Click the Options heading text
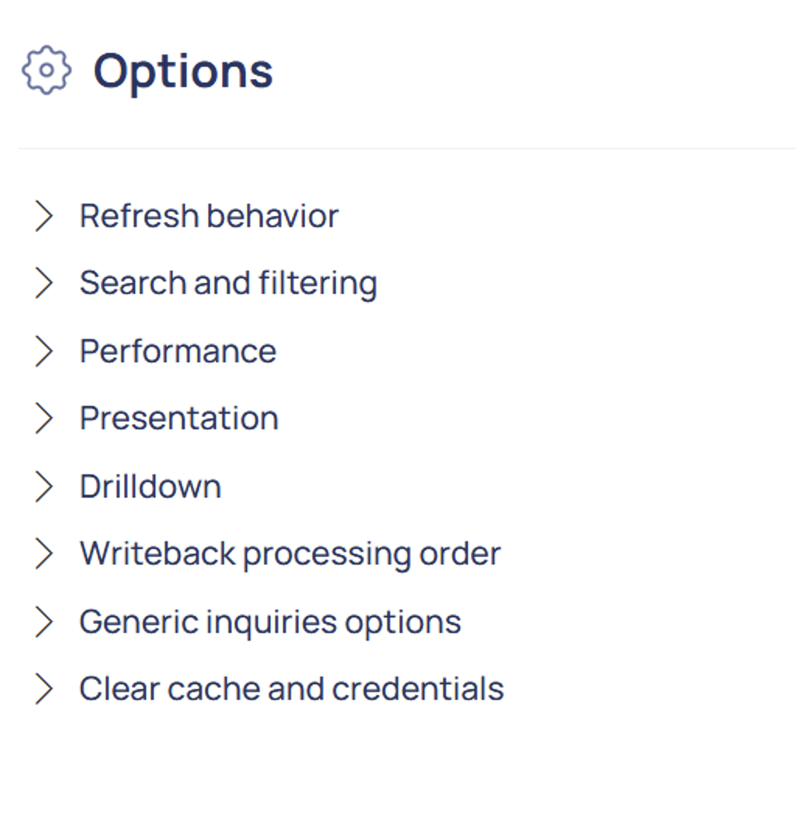This screenshot has height=815, width=796. pyautogui.click(x=183, y=71)
